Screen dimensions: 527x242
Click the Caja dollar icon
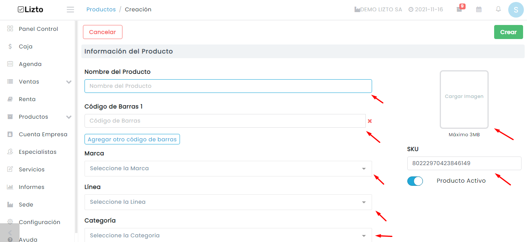pyautogui.click(x=10, y=46)
